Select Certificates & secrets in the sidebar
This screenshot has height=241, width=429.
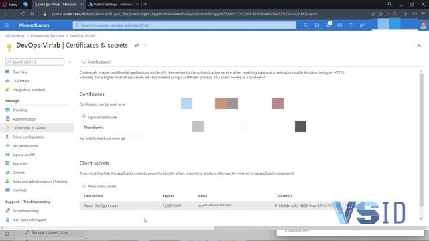29,128
